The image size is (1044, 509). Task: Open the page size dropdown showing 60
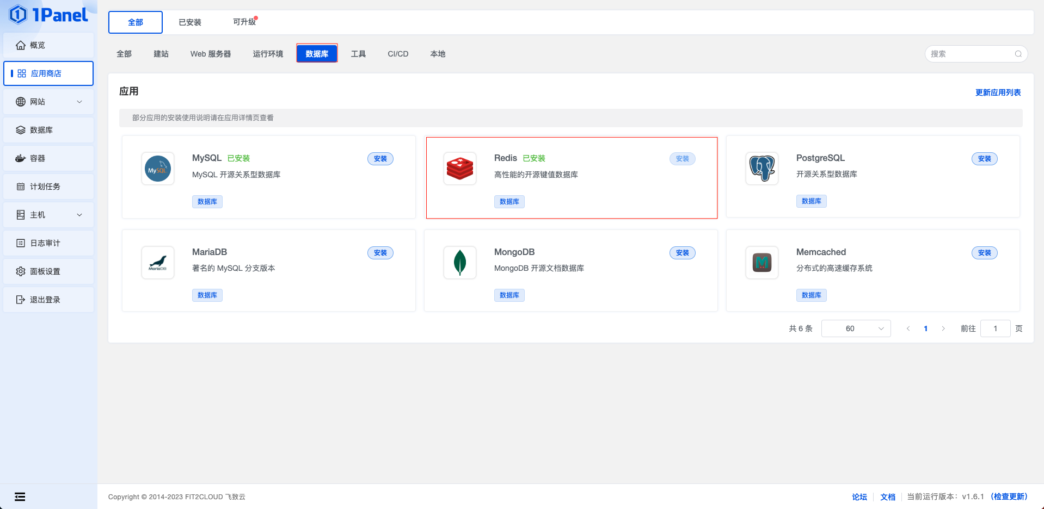click(856, 328)
